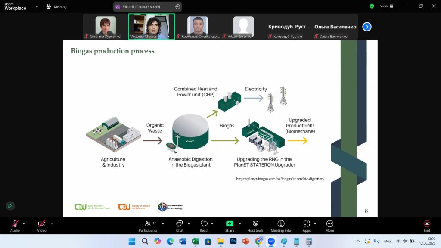Expand audio options arrow next to Audio
This screenshot has width=441, height=248.
point(24,223)
